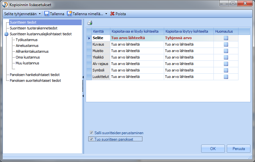Viewport: 255px width, 162px height.
Task: Click Tallenna toolbar button label
Action: click(x=57, y=14)
